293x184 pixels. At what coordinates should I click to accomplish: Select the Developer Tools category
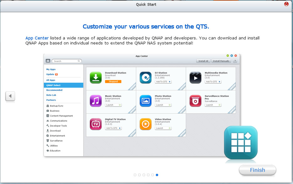tap(57, 126)
